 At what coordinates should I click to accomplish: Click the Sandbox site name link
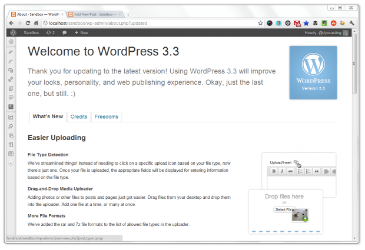click(31, 33)
